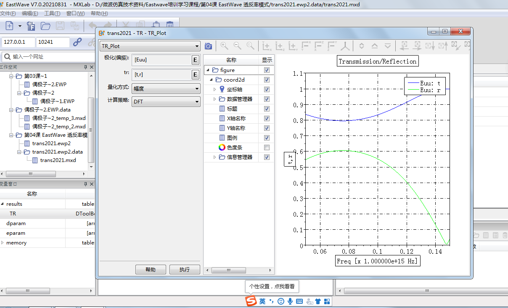This screenshot has height=308, width=508.
Task: Click the Y move-up arrow icon
Action: 442,46
